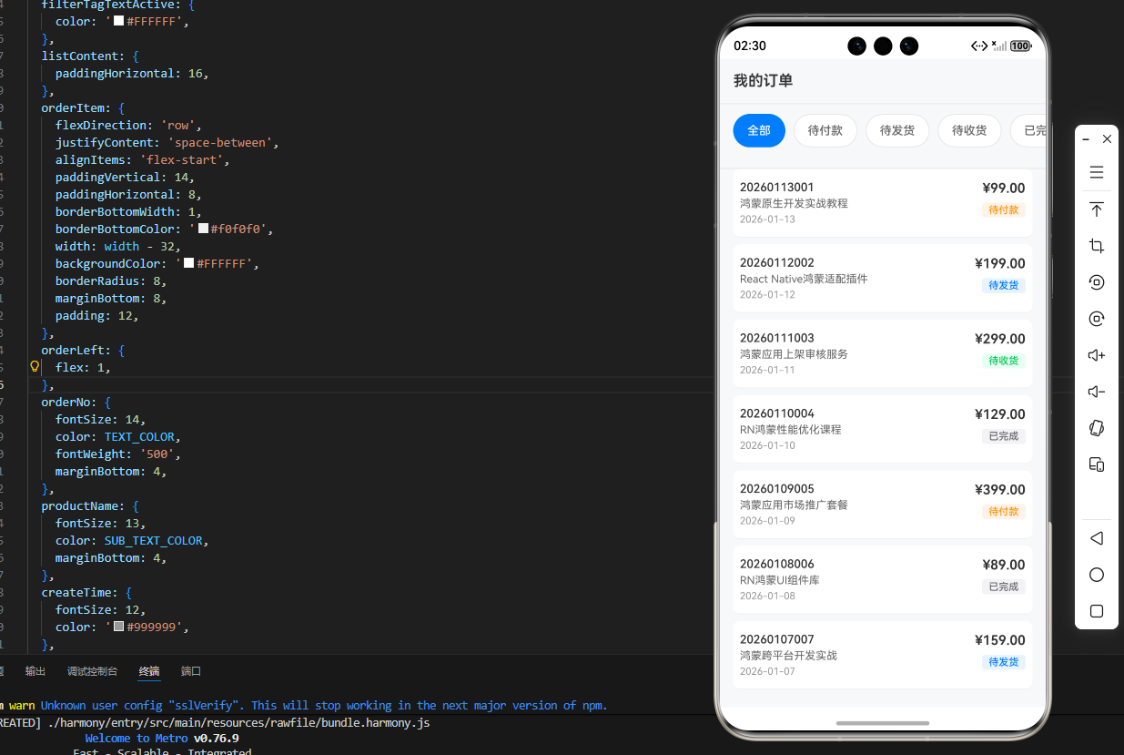Click 已完成 badge on ¥129.00 order
Screen dimensions: 1124x755
point(1004,436)
